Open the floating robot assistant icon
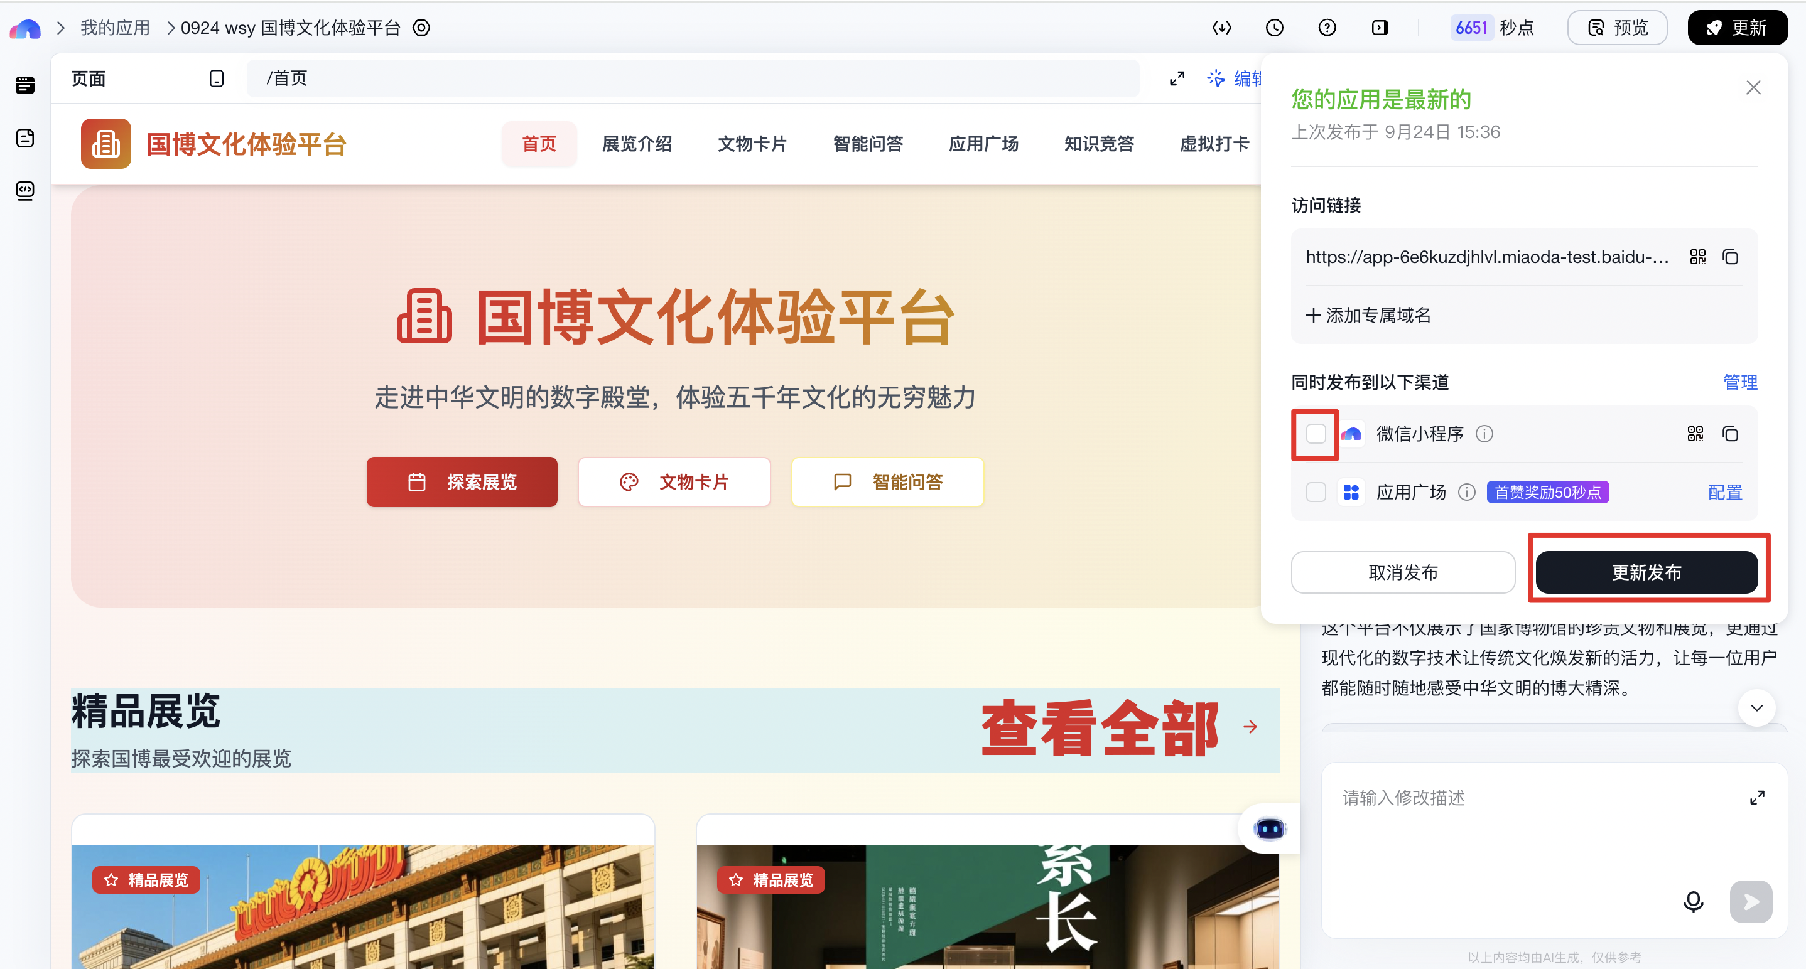The width and height of the screenshot is (1806, 969). tap(1269, 829)
